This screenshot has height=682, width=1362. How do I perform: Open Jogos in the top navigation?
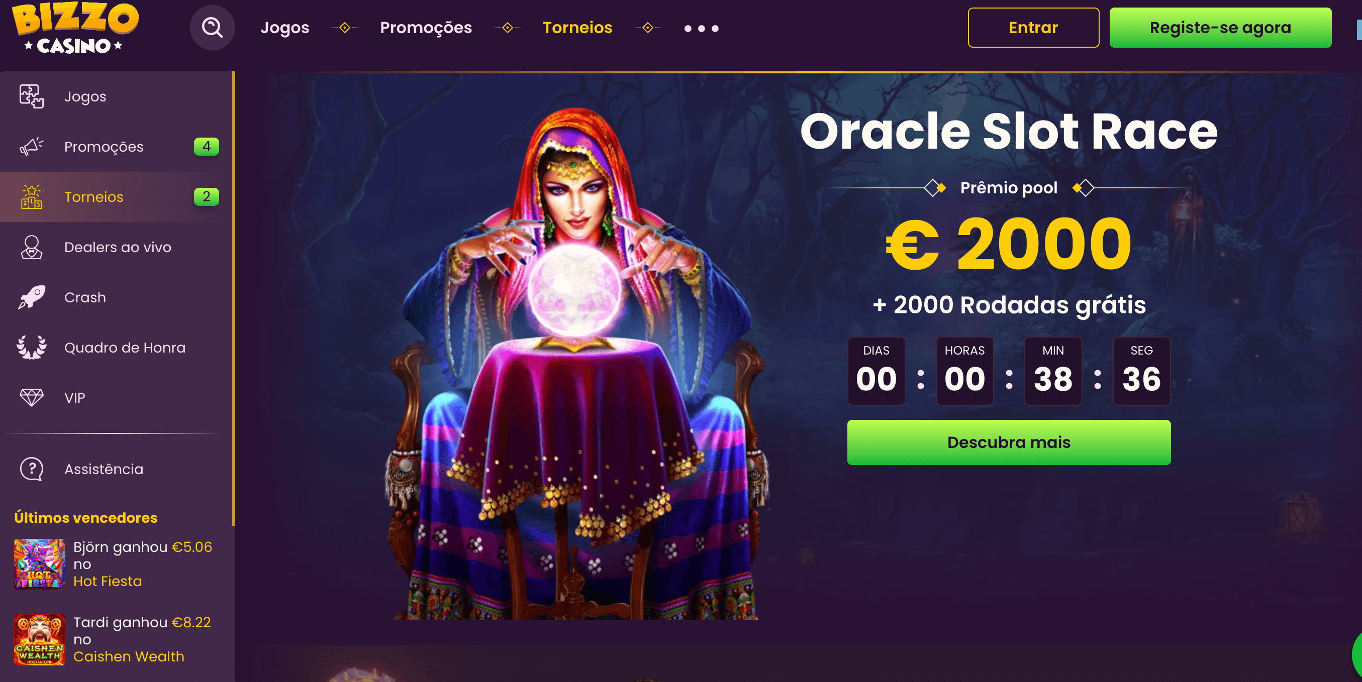tap(285, 28)
